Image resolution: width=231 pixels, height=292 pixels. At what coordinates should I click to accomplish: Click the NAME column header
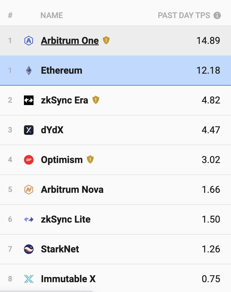(x=52, y=15)
